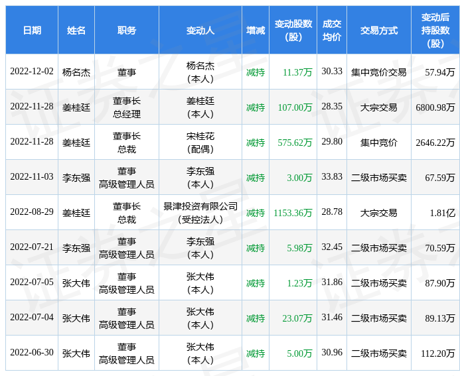Click 景津投资有限公司 (受控法人) cell

point(200,213)
